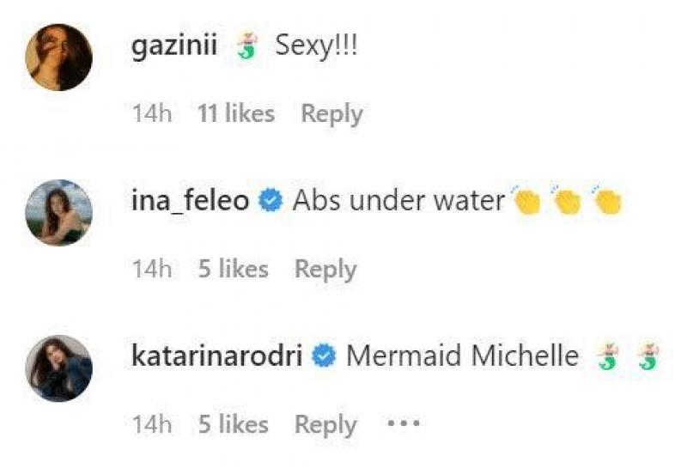This screenshot has height=468, width=687.
Task: View the 5 likes on katarinarodri's comment
Action: pyautogui.click(x=233, y=424)
